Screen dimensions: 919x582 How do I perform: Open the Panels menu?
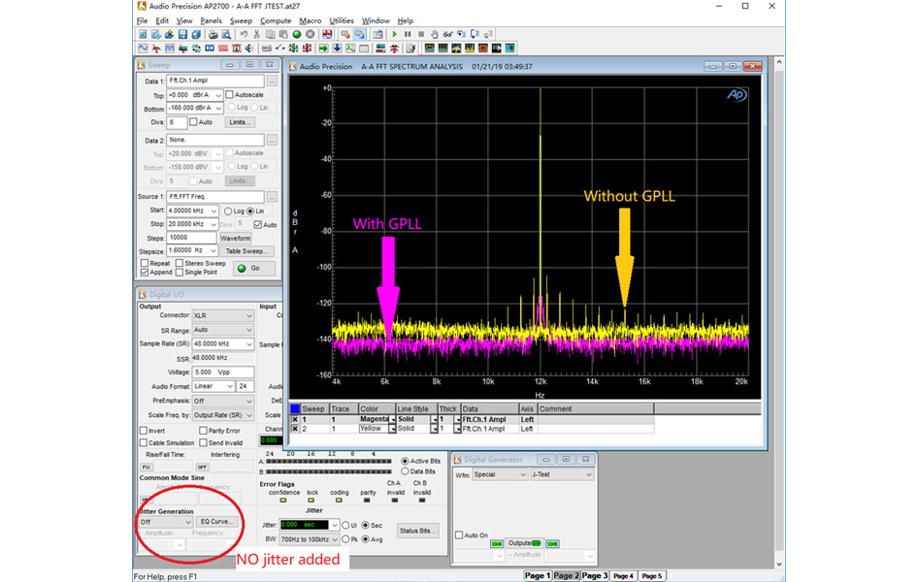coord(211,20)
